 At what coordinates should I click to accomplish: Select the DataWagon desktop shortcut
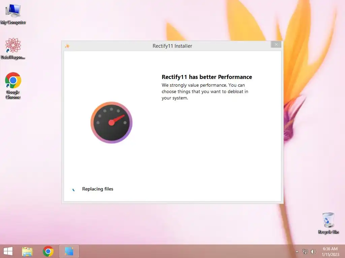[13, 48]
